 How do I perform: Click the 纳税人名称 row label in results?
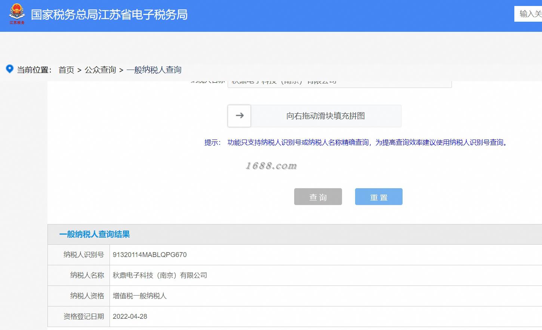point(87,275)
